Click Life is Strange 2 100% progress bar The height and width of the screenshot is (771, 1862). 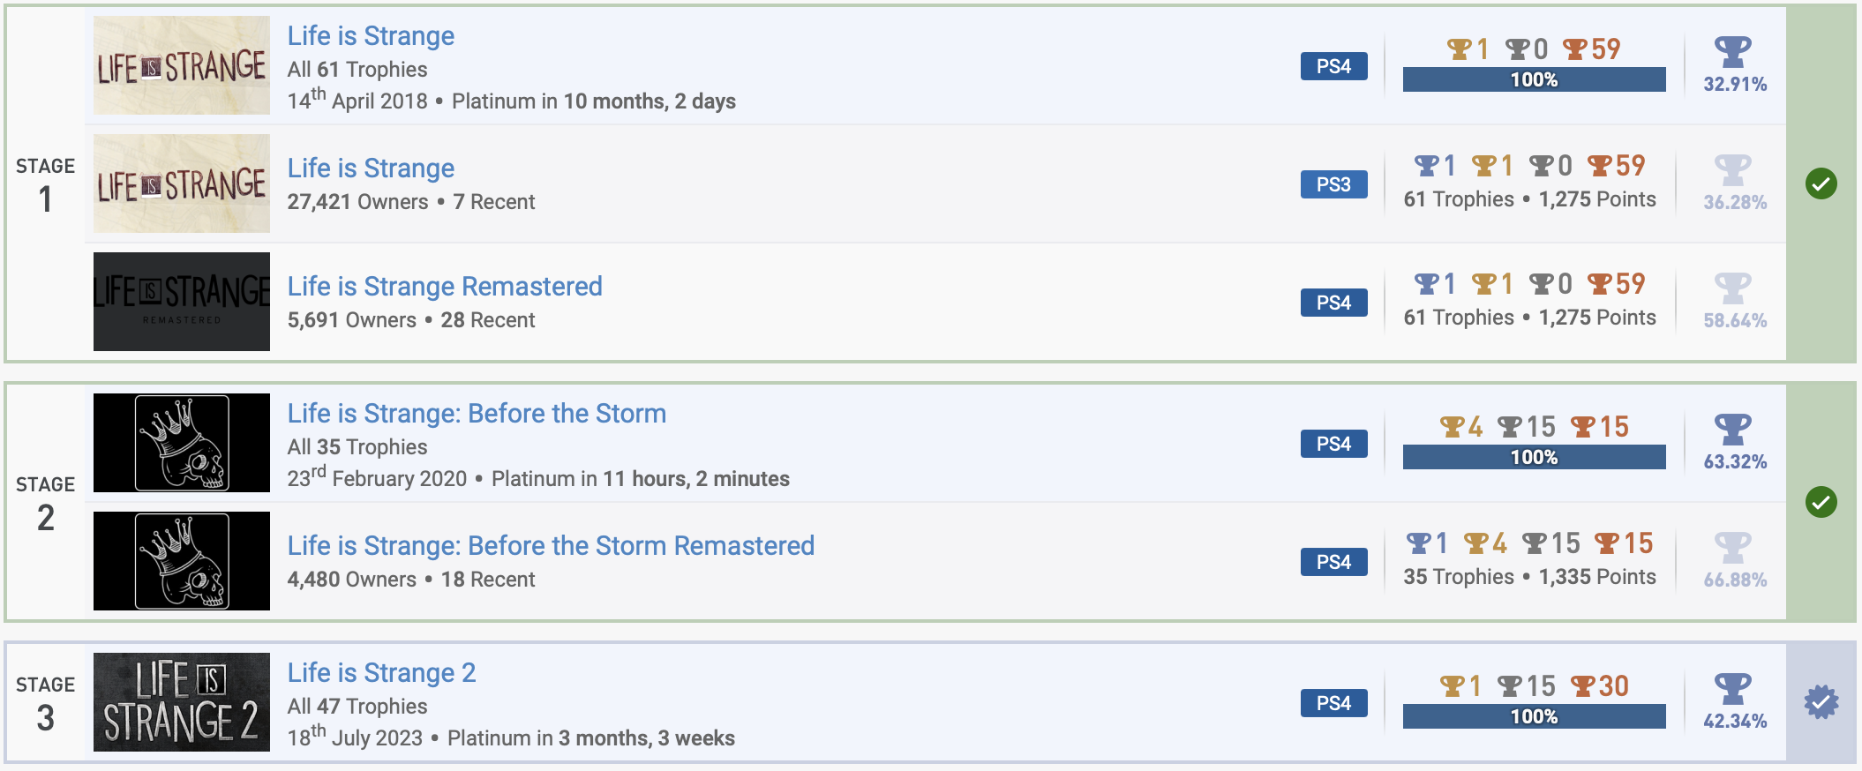point(1534,716)
